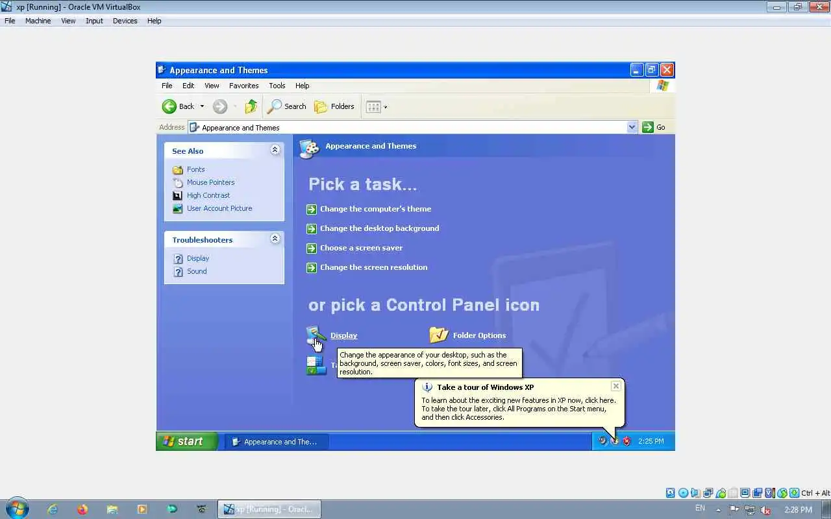
Task: Open the Display troubleshooter
Action: [x=198, y=258]
